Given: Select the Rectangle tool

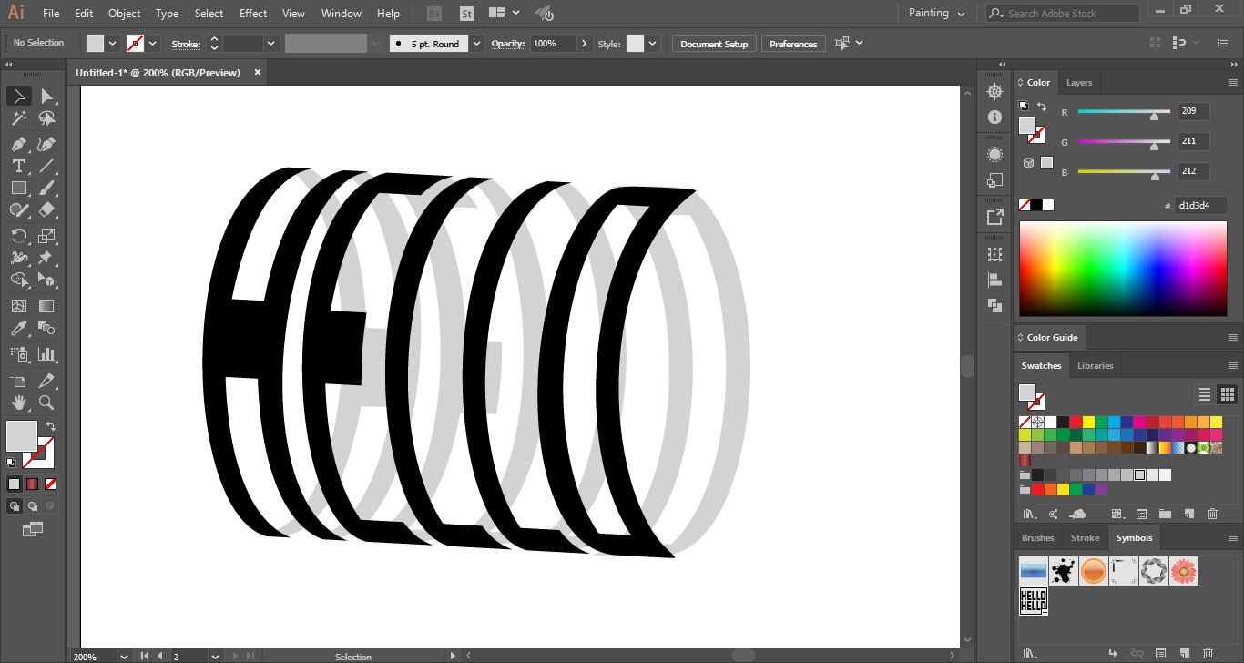Looking at the screenshot, I should pos(18,188).
